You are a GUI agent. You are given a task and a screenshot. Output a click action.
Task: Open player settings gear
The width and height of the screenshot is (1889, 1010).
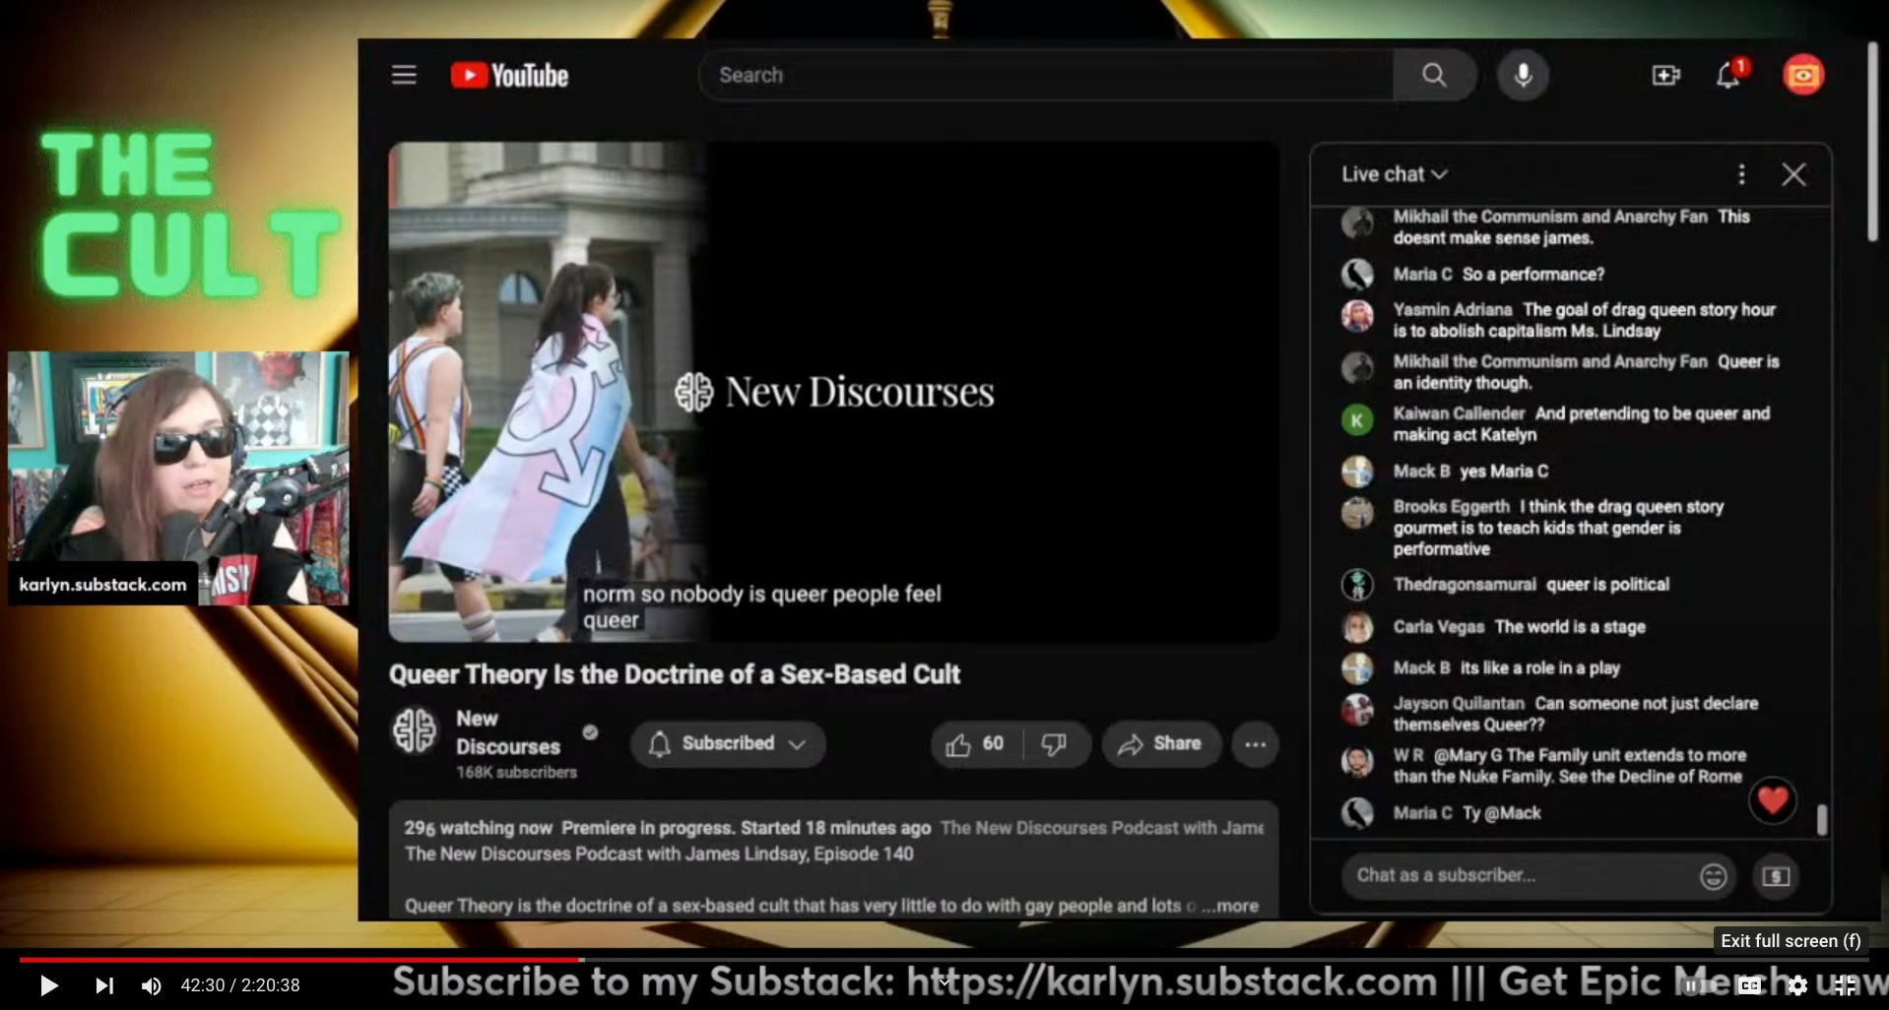1797,985
